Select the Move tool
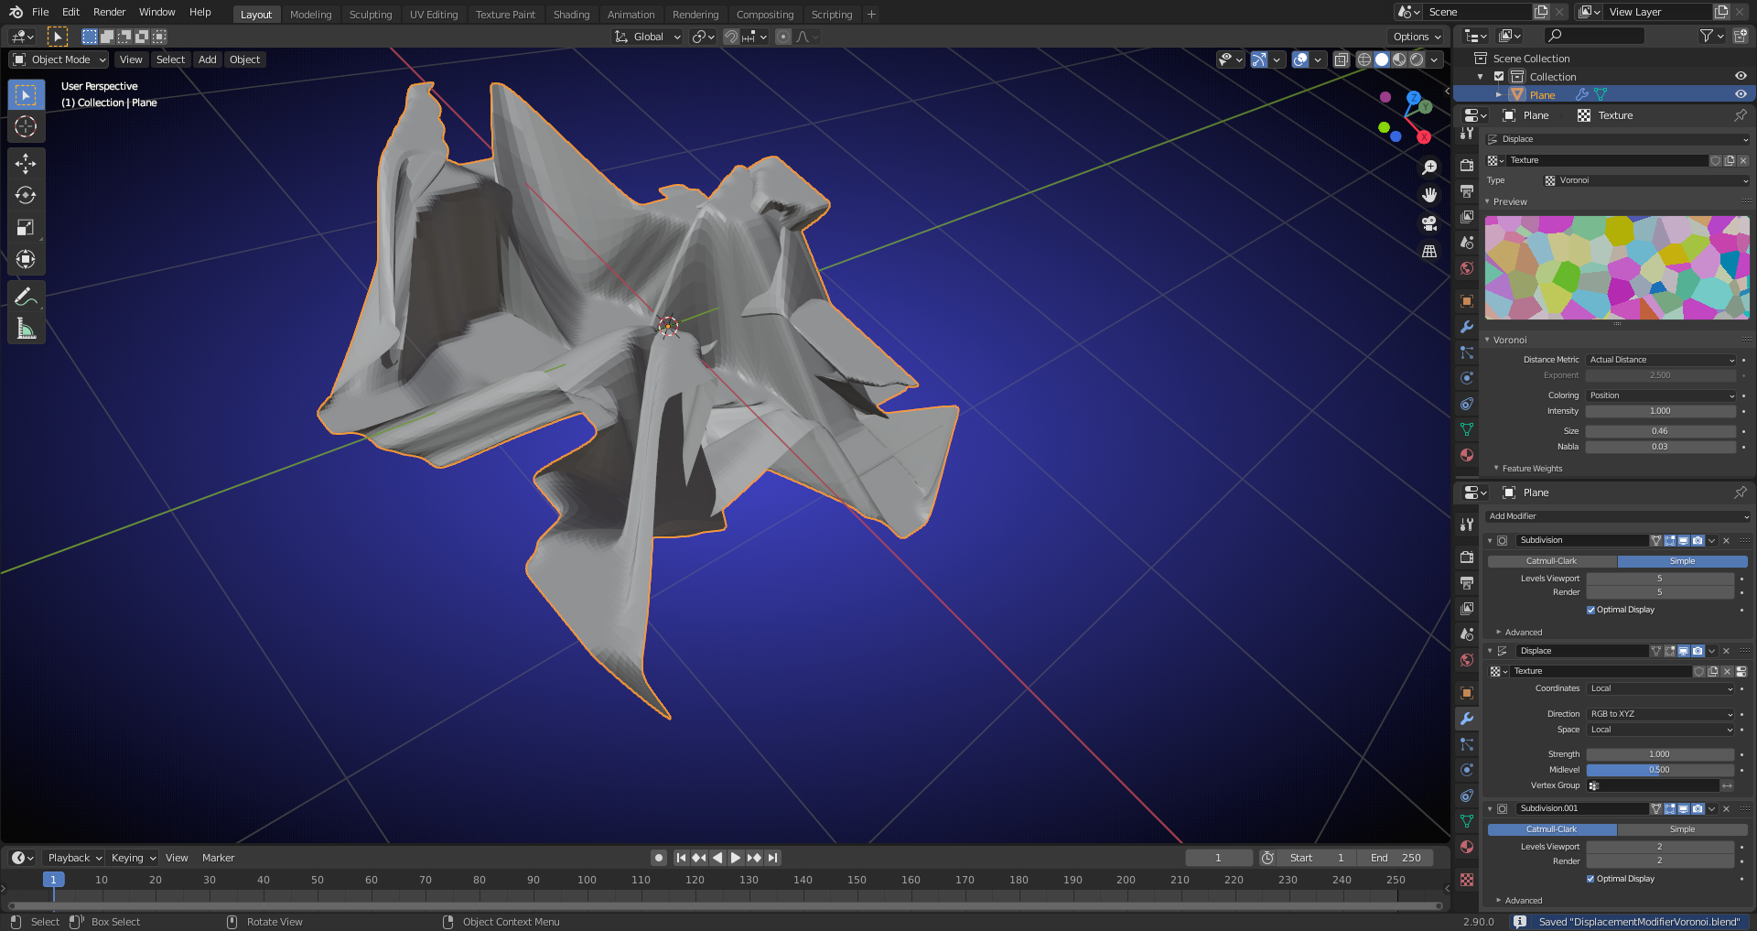This screenshot has height=931, width=1757. 26,164
